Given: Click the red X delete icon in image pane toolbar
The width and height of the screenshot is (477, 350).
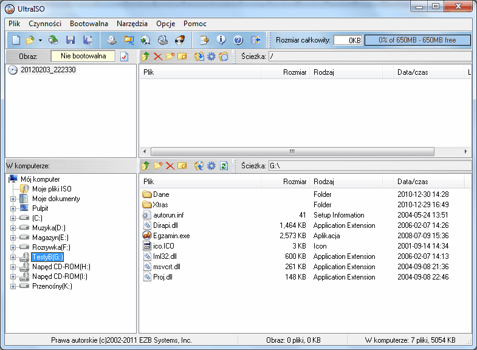Looking at the screenshot, I should [x=158, y=57].
